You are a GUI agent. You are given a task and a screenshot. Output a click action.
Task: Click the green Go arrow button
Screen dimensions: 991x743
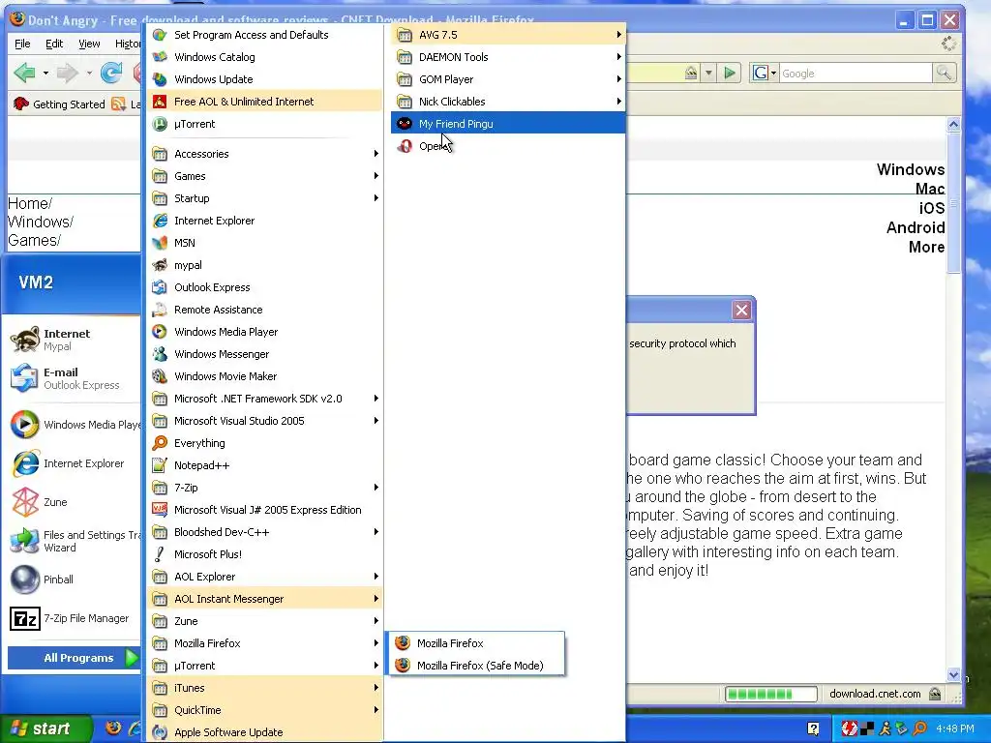pyautogui.click(x=730, y=74)
